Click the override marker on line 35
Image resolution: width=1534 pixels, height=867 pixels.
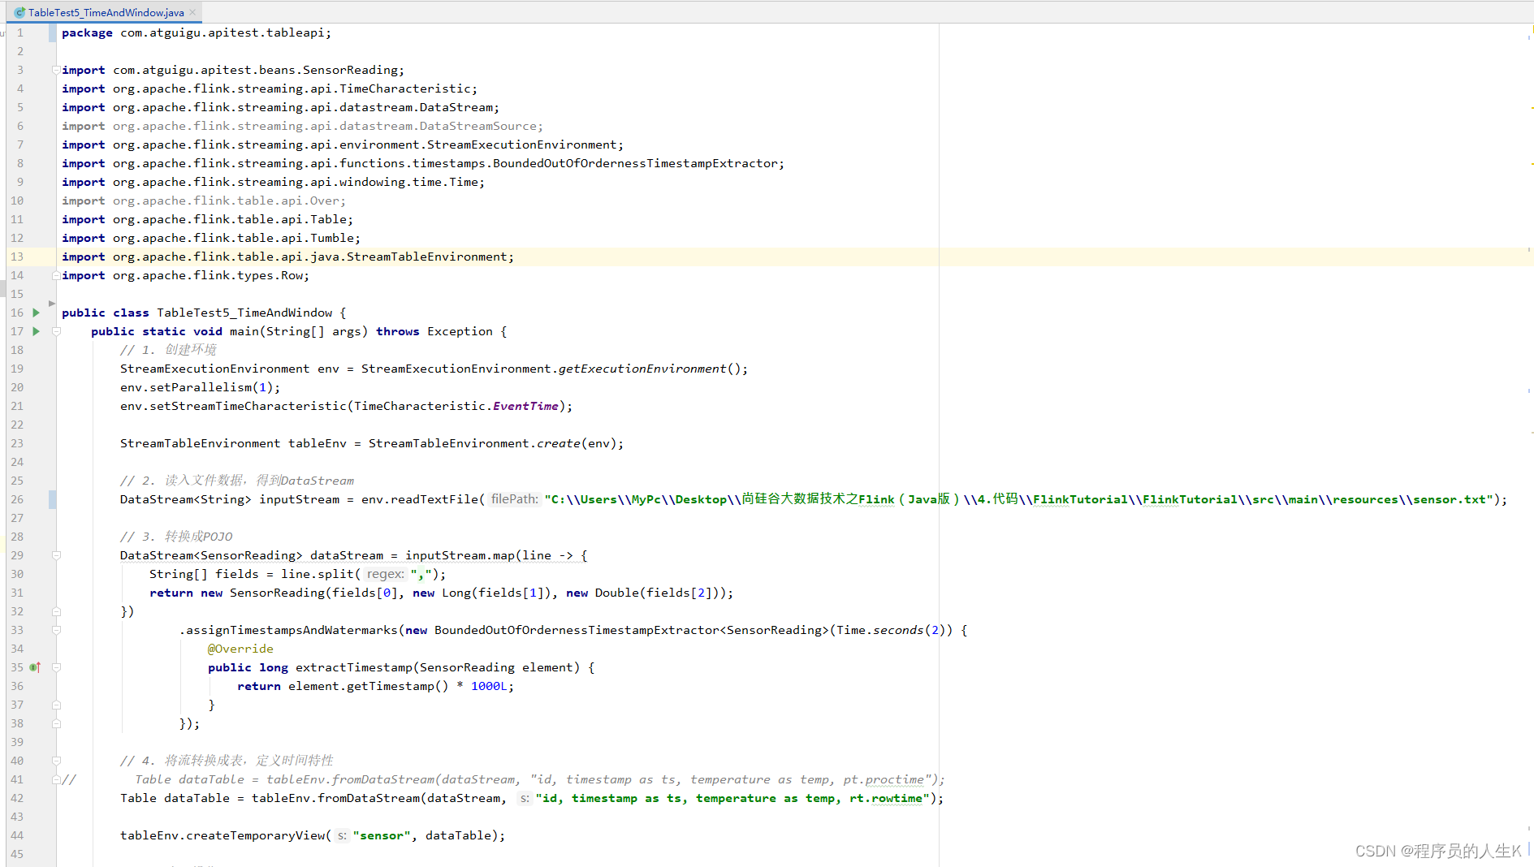[x=35, y=667]
